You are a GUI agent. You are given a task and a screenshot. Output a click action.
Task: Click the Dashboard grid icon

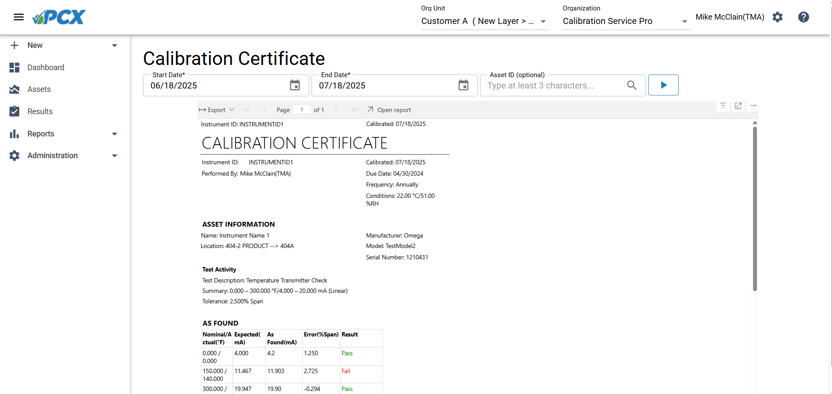(14, 68)
